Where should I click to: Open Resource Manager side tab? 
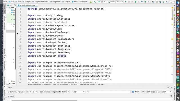(4, 22)
